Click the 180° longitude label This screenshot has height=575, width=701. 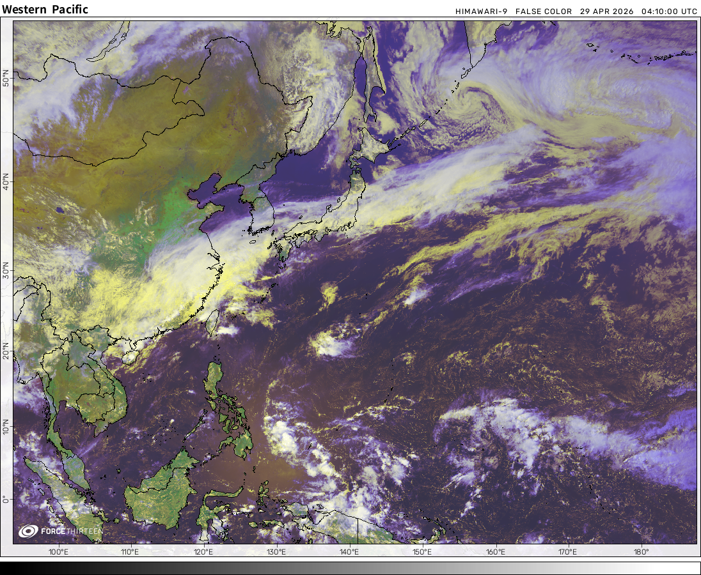click(642, 552)
